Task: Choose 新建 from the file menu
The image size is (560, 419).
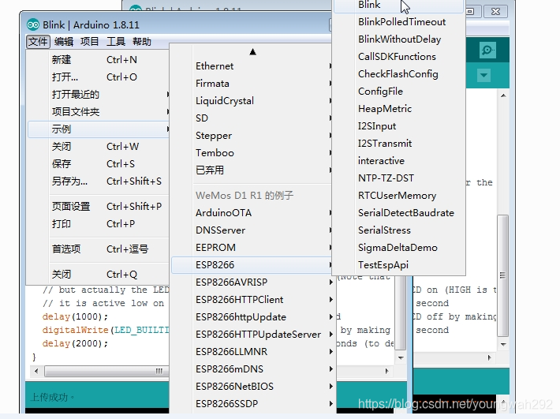Action: click(99, 60)
